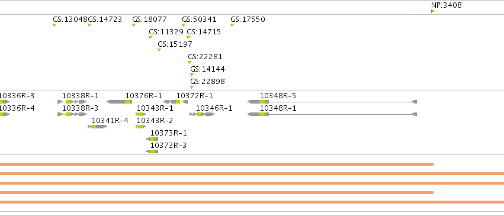Select the GS:14144 insertion triangle
The image size is (504, 216).
pyautogui.click(x=192, y=75)
